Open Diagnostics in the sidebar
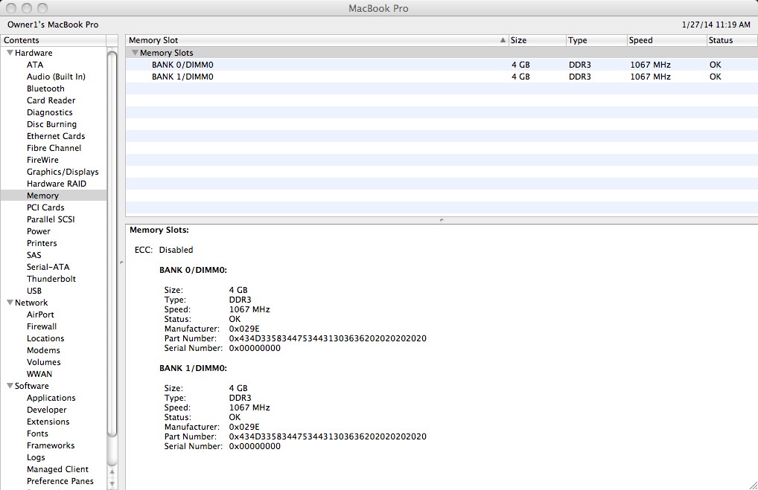 click(49, 112)
